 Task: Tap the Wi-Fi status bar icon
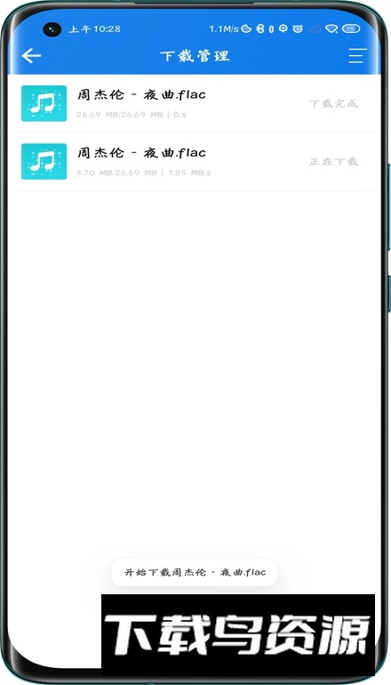[331, 28]
